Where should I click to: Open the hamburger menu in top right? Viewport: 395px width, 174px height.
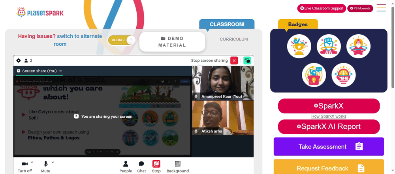(381, 8)
